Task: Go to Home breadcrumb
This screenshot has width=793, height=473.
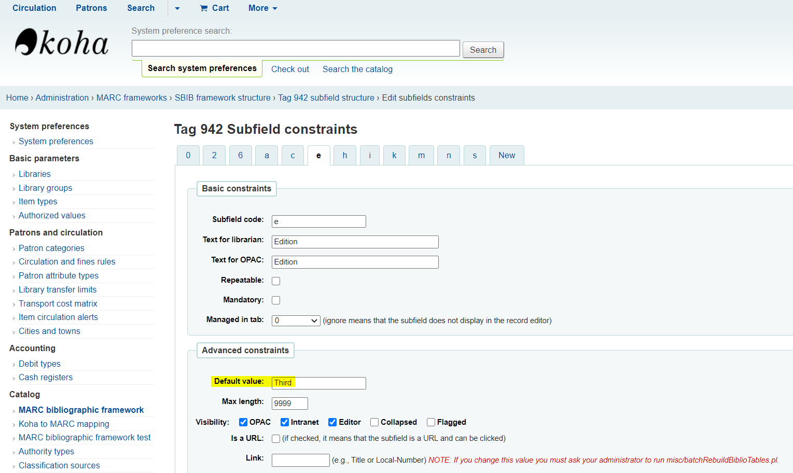Action: (17, 98)
